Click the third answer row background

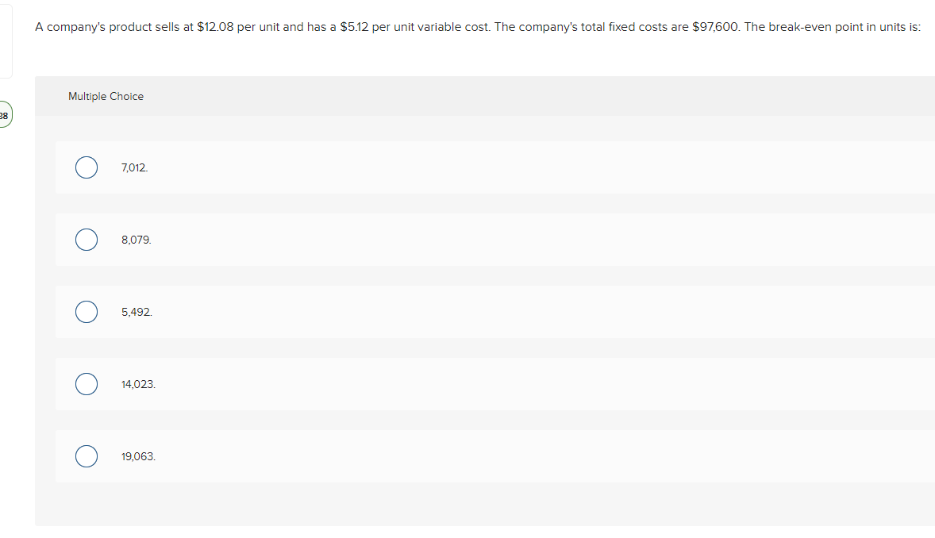tap(476, 312)
